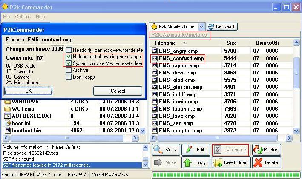The image size is (302, 179).
Task: Click the AUTOEXEC.BAT file icon
Action: 8,116
